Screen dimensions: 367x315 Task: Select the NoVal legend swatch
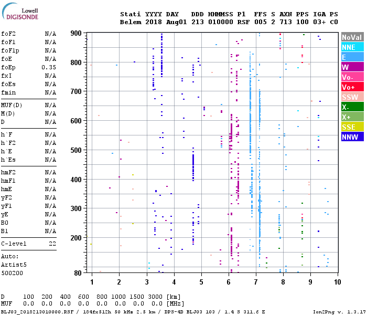point(352,37)
